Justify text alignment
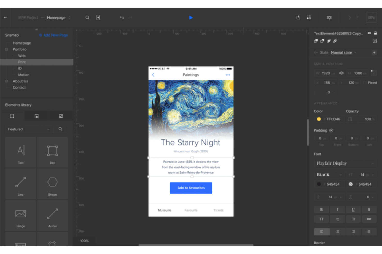382x254 pixels. point(369,232)
